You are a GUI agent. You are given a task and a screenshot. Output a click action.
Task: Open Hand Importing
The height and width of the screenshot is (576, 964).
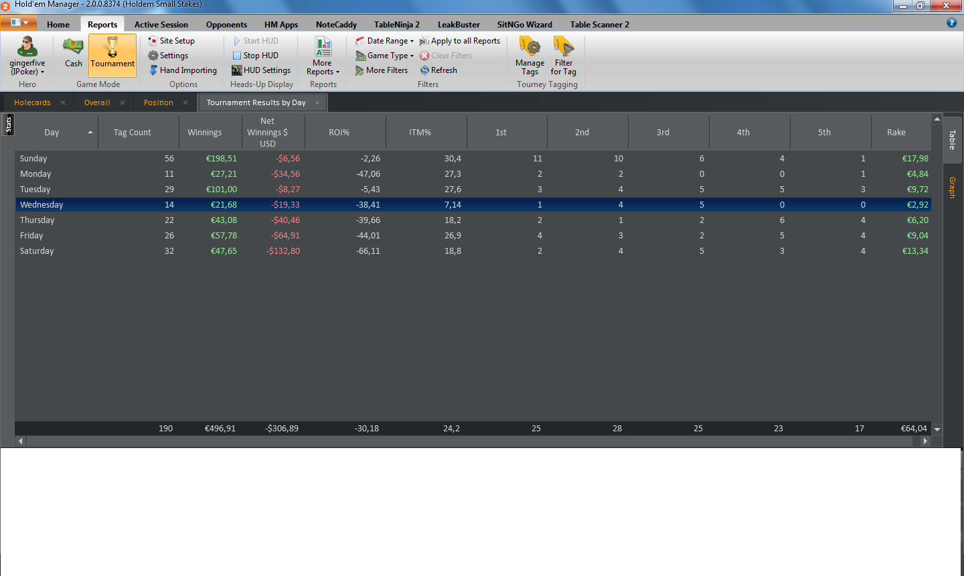pos(183,70)
